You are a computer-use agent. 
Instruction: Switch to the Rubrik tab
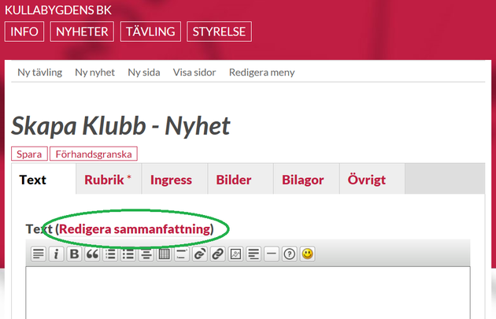pos(108,180)
